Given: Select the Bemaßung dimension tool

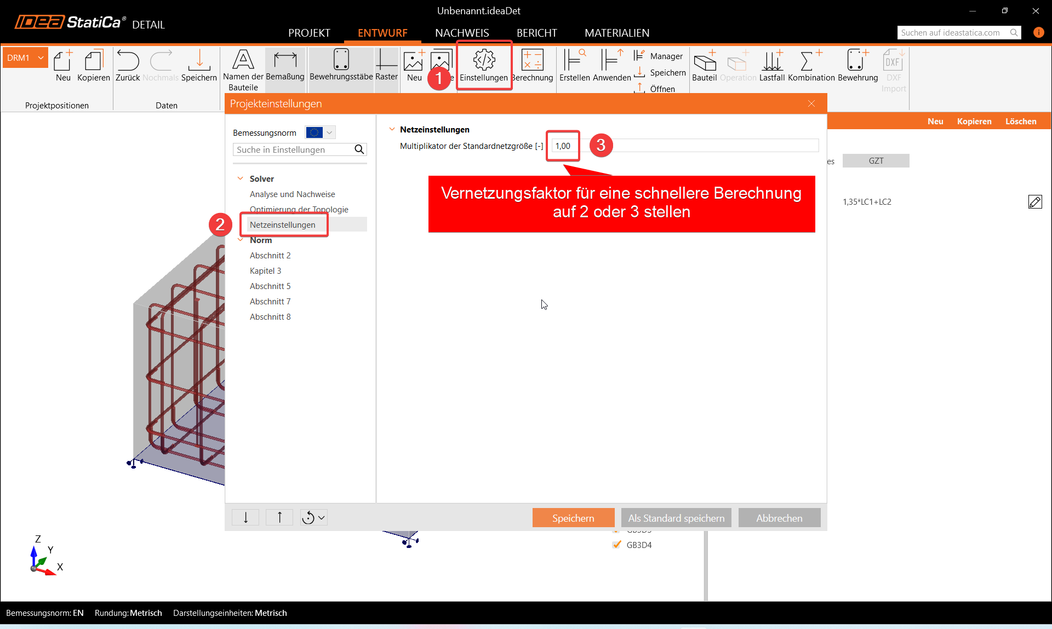Looking at the screenshot, I should click(x=285, y=61).
